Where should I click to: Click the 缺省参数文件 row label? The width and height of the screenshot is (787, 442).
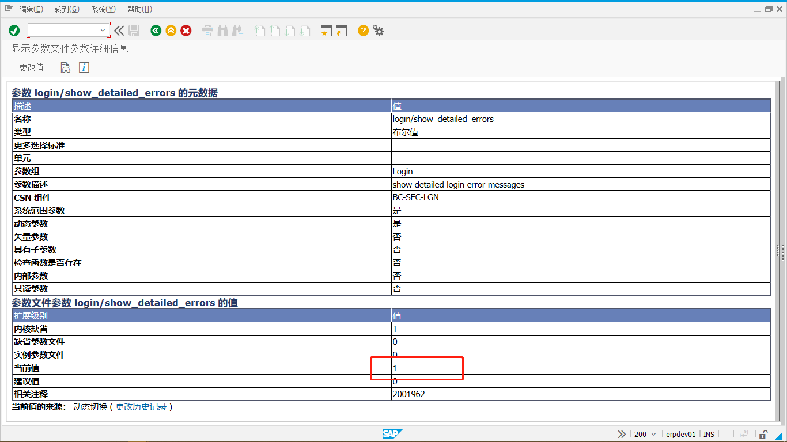point(39,342)
